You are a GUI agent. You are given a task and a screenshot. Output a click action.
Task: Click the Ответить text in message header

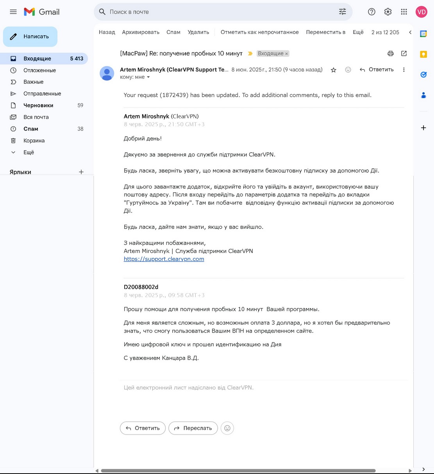[x=381, y=70]
